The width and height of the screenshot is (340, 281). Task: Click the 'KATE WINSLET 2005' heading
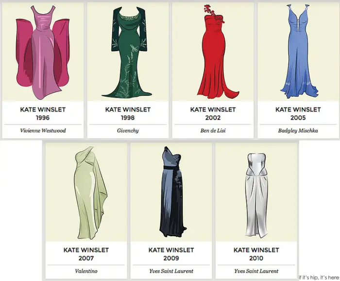(x=298, y=113)
